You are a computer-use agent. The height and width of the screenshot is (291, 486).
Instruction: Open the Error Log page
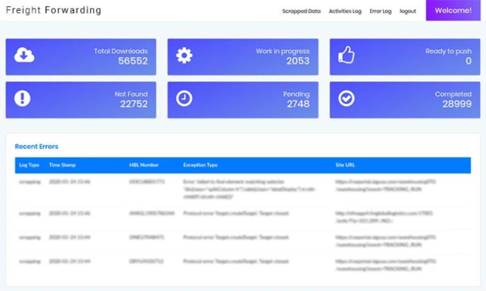(x=380, y=11)
